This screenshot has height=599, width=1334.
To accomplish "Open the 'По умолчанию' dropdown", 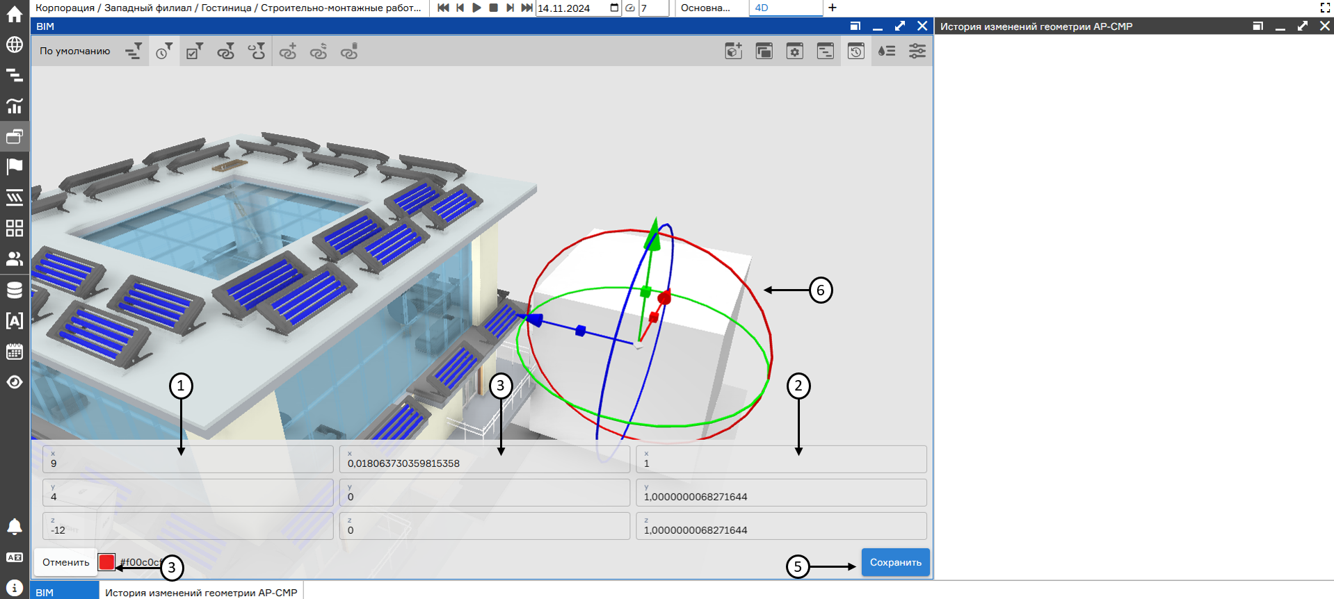I will (x=75, y=51).
